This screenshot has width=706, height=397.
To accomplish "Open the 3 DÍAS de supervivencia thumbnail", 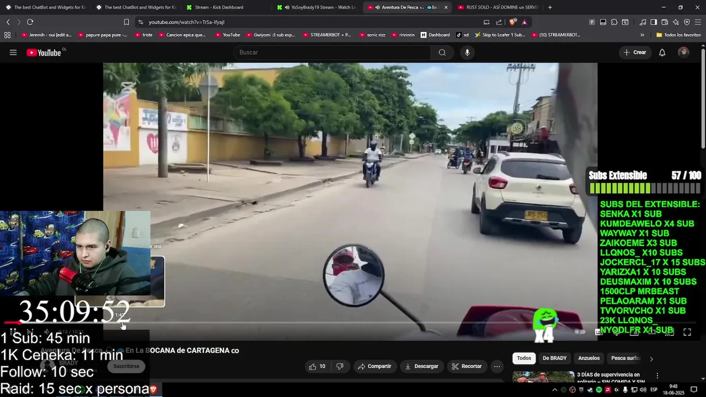I will (x=543, y=377).
